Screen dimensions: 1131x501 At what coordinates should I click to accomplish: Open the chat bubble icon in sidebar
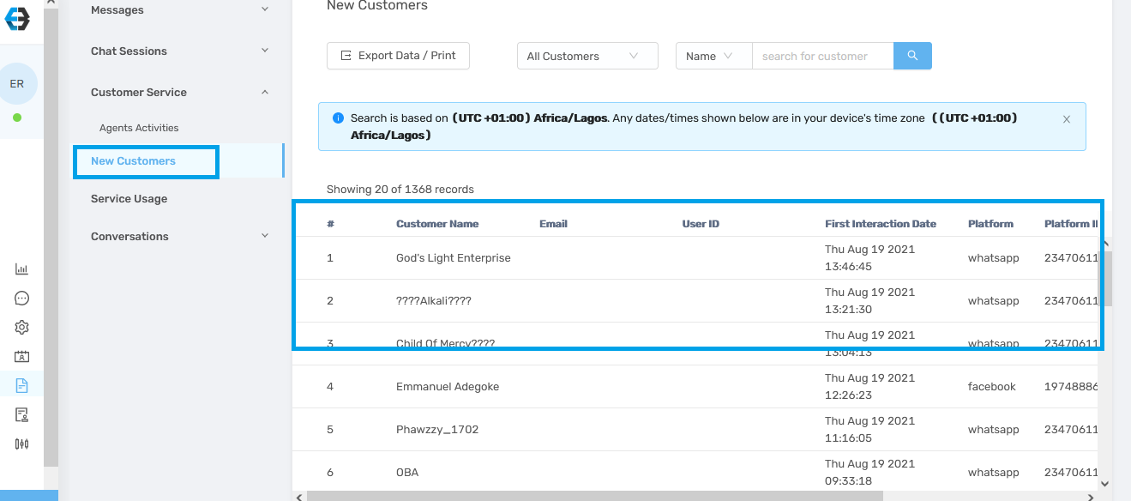click(22, 299)
